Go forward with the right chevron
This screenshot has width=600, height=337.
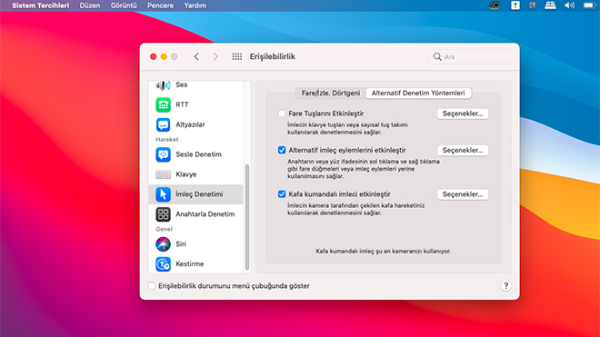point(215,56)
